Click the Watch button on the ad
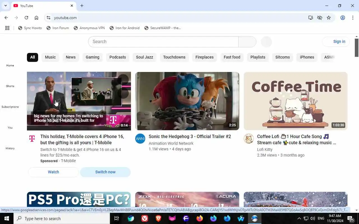Screen dimensions: 359x224 coord(53,172)
